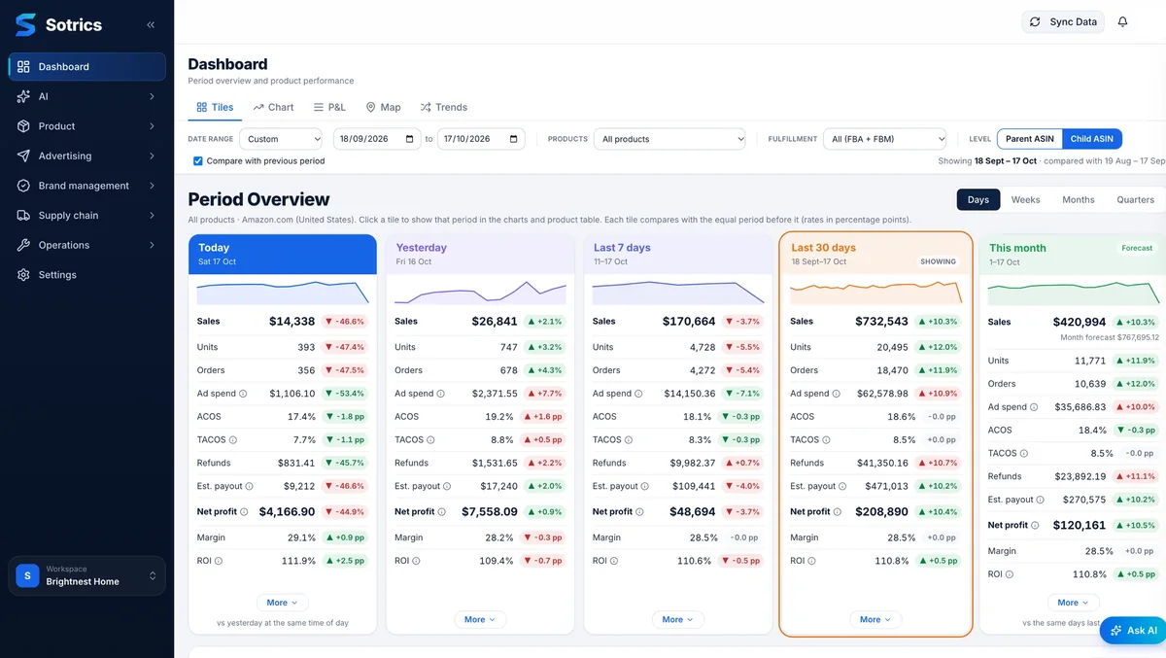Screen dimensions: 1166x658
Task: Click the Sotrics logo icon
Action: [x=25, y=25]
